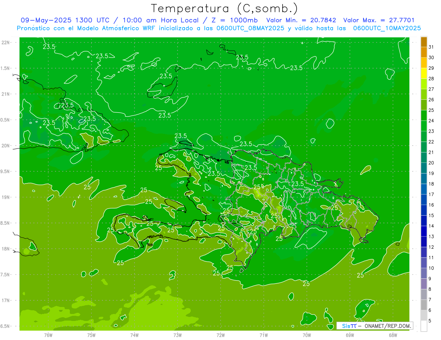Click the '12' label on the color scale

point(431,247)
